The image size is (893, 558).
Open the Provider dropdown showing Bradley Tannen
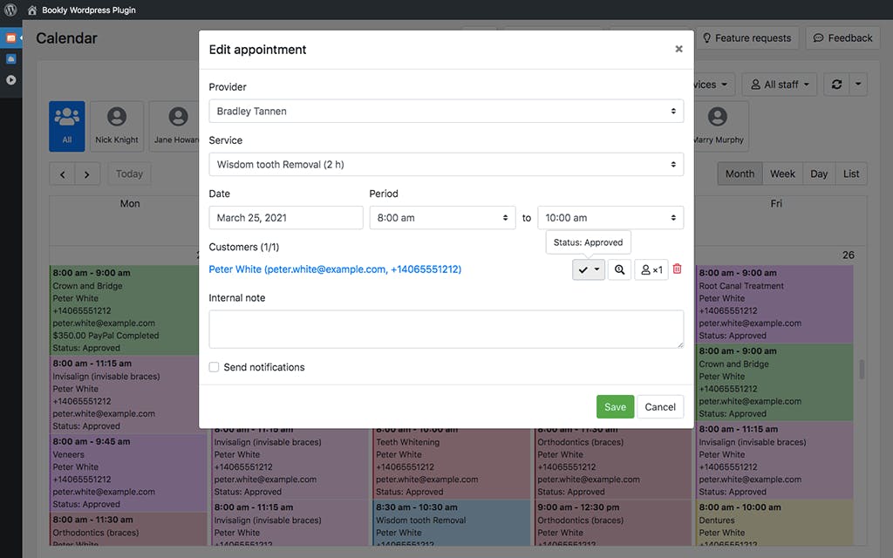coord(446,112)
